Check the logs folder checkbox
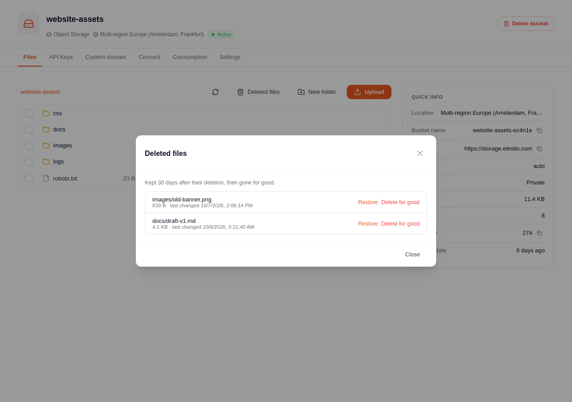 (29, 162)
